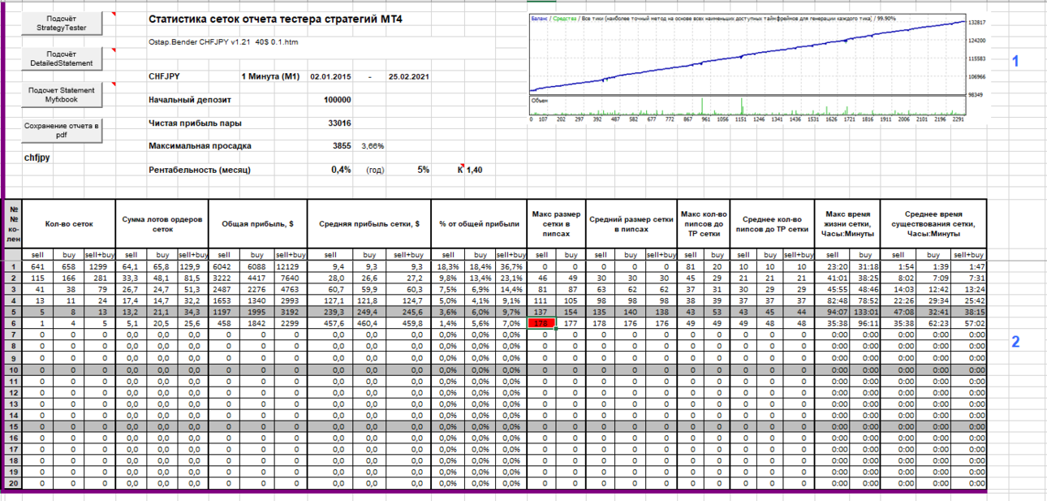Select the cell with value 459,8
Image resolution: width=1047 pixels, height=501 pixels.
click(x=409, y=323)
